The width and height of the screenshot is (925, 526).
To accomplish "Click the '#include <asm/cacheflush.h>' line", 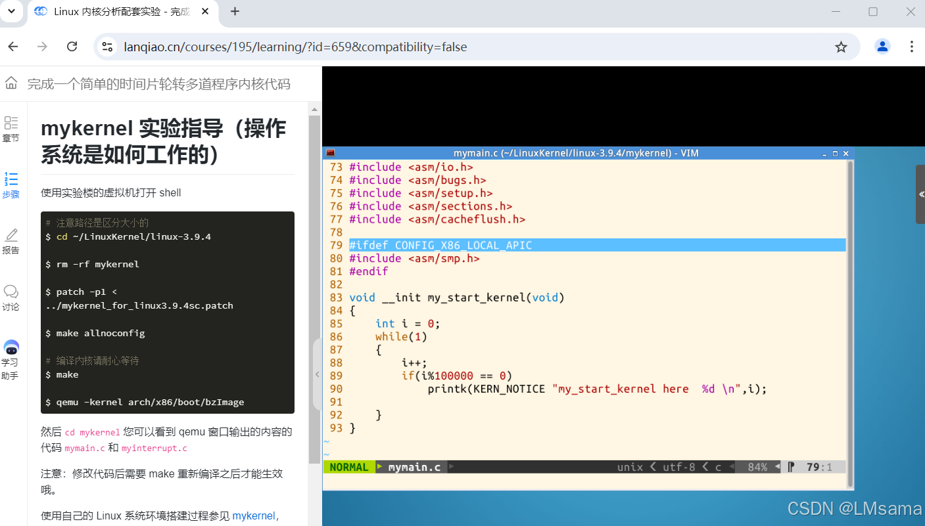I will point(437,219).
